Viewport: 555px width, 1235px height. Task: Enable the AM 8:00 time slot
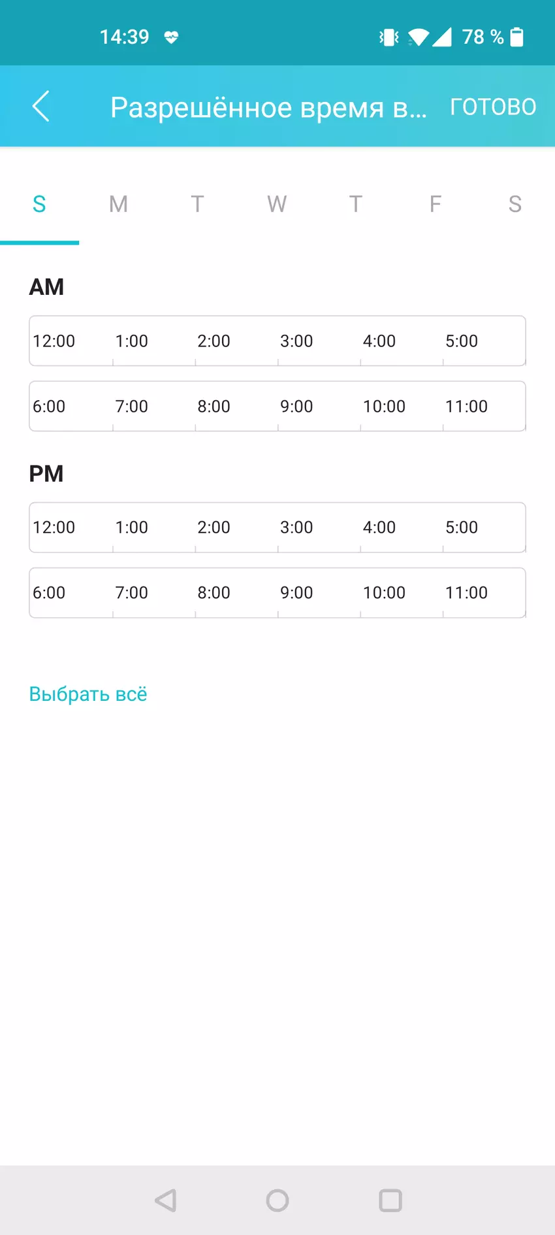point(236,406)
